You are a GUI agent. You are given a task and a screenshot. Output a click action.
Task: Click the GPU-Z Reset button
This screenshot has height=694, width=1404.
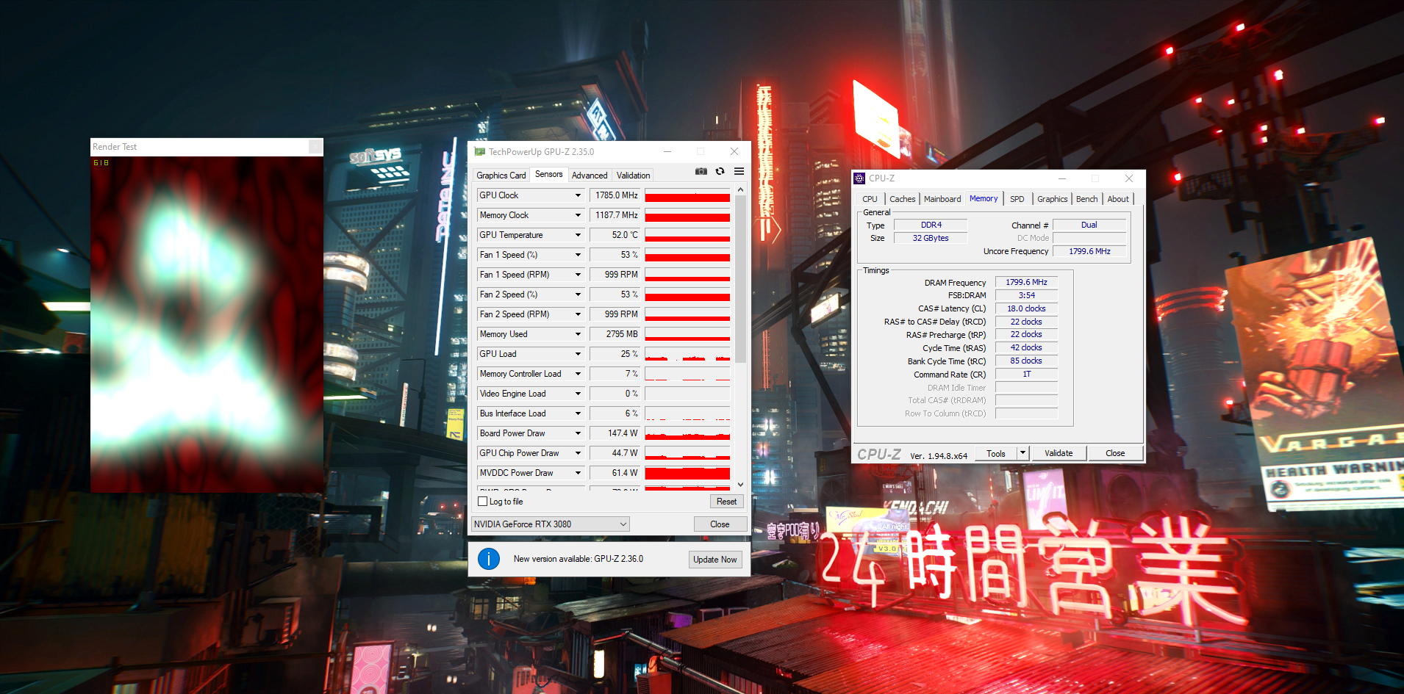pyautogui.click(x=726, y=502)
